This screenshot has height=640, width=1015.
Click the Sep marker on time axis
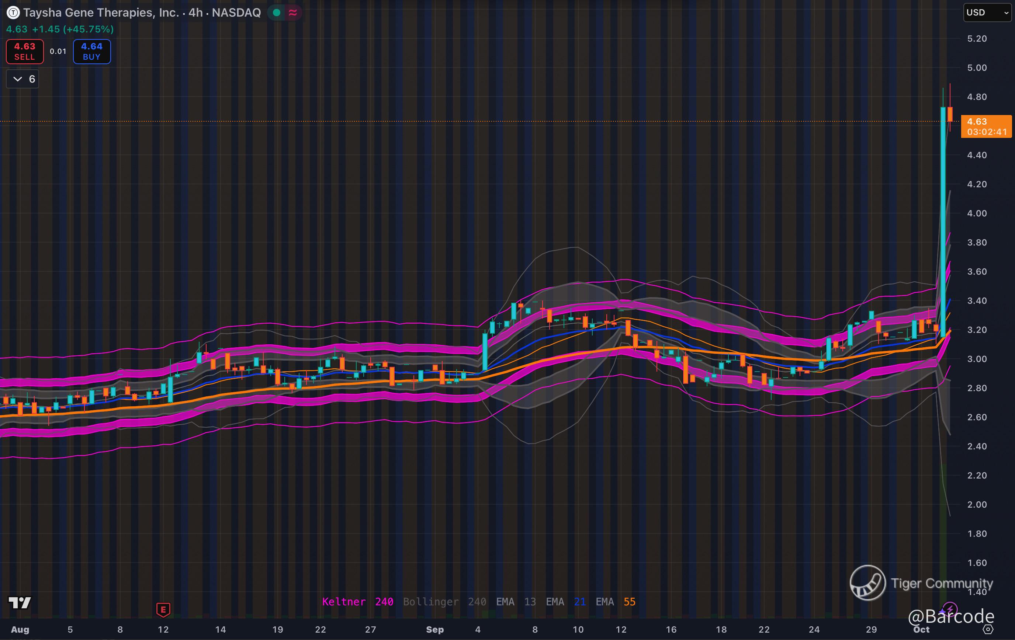[x=434, y=629]
